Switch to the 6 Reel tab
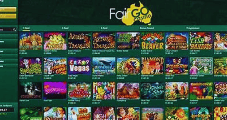The width and height of the screenshot is (227, 120). pyautogui.click(x=104, y=28)
